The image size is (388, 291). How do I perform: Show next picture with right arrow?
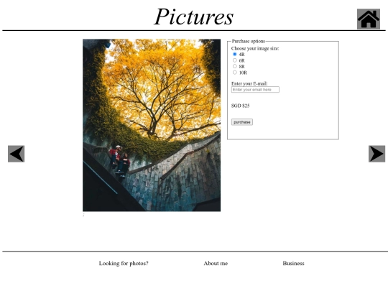pyautogui.click(x=377, y=154)
